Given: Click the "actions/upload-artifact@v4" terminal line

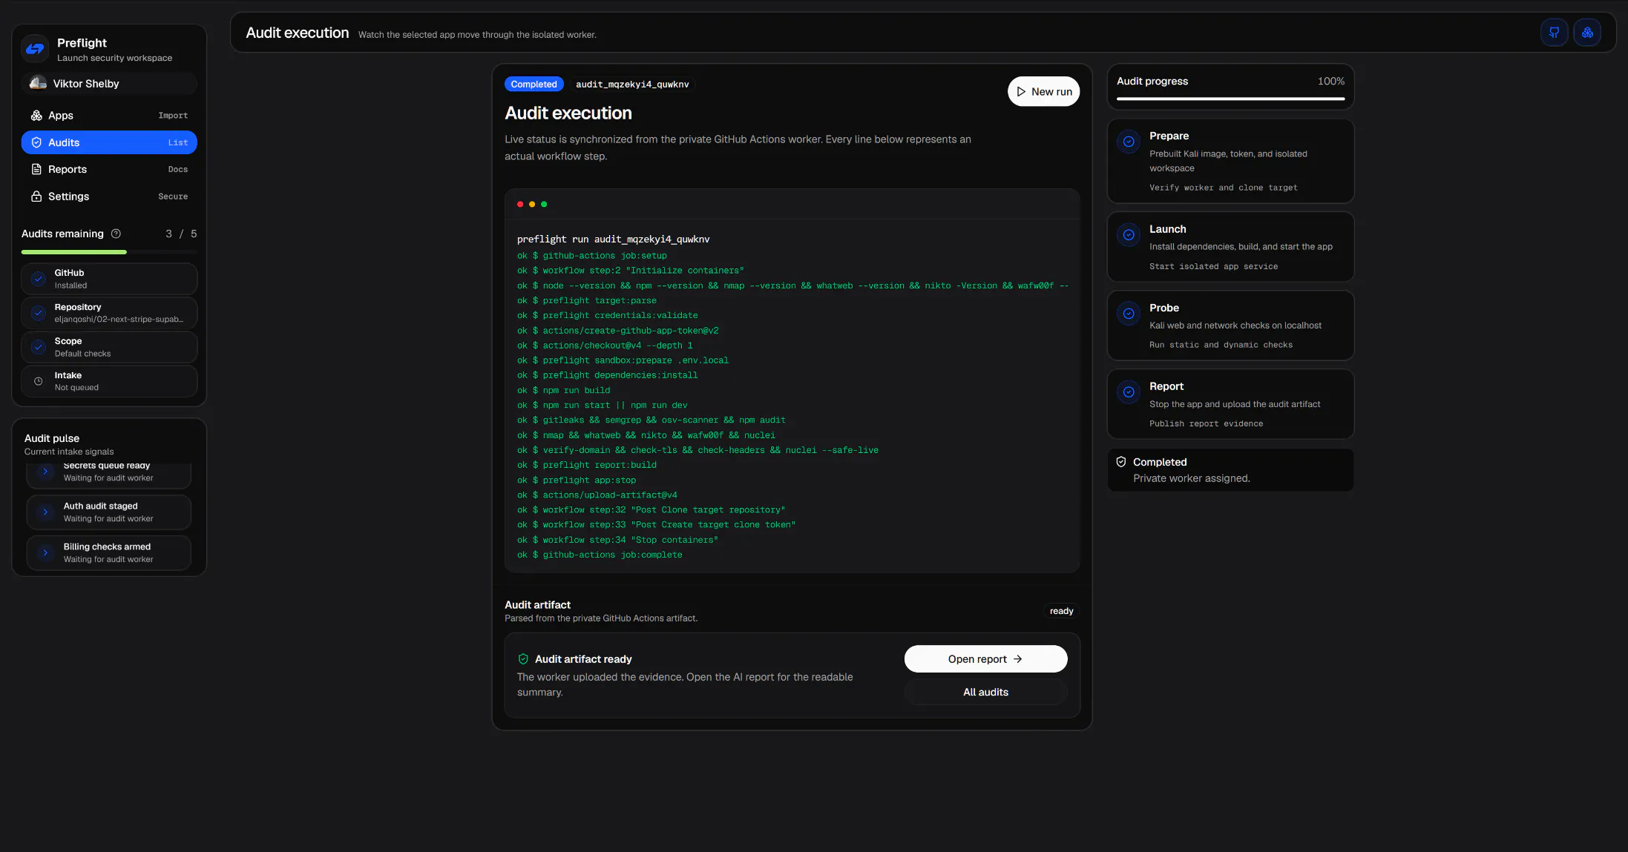Looking at the screenshot, I should (x=597, y=495).
